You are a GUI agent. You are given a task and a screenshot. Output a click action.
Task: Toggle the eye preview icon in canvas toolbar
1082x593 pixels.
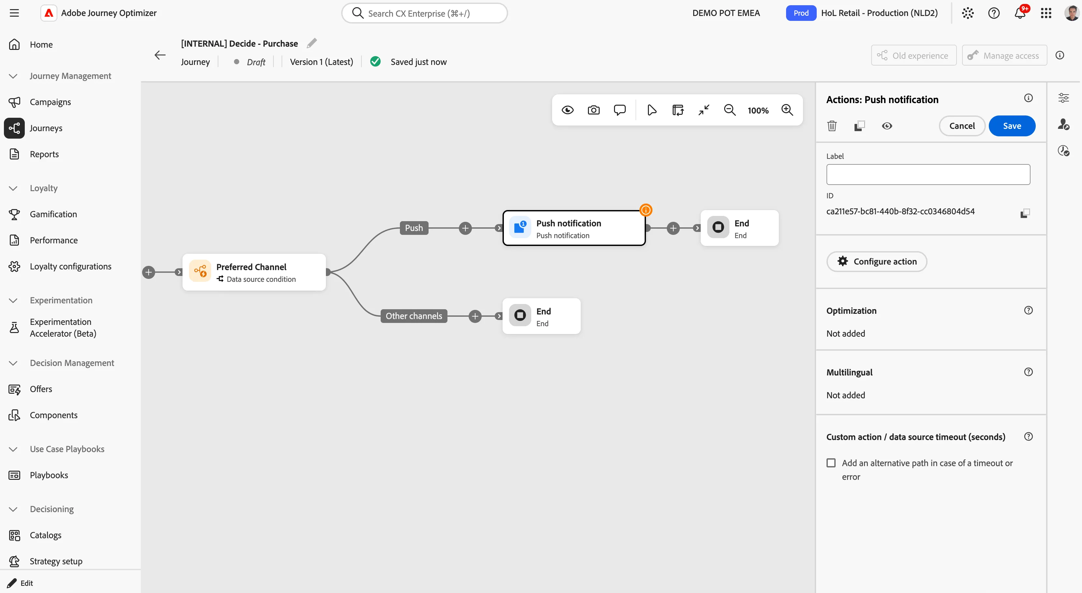pyautogui.click(x=567, y=110)
